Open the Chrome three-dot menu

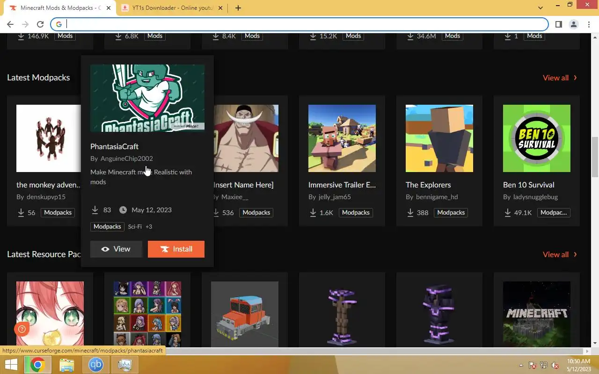point(589,24)
